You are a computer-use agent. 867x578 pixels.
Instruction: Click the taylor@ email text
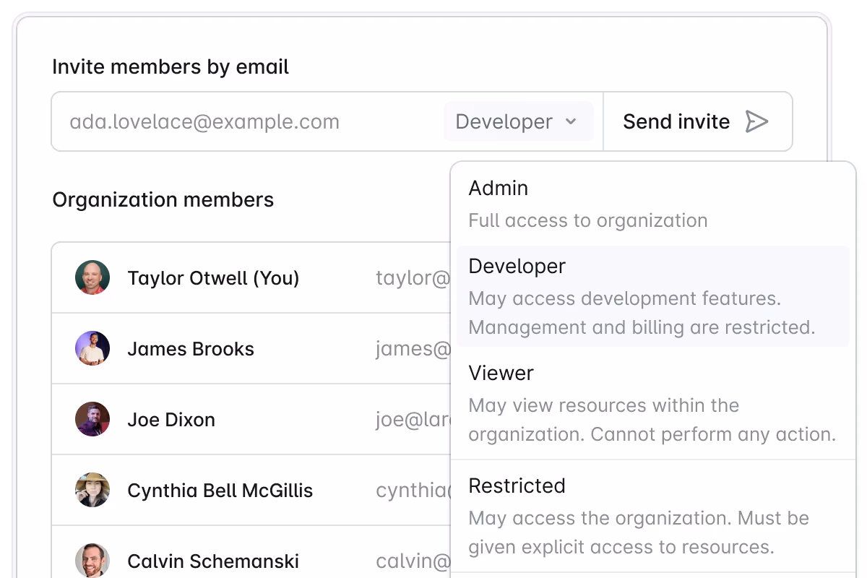413,279
